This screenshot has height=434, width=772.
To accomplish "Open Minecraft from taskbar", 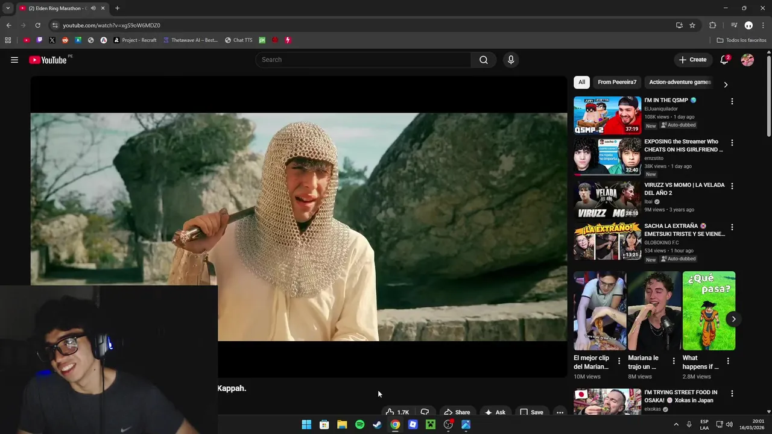I will (430, 424).
